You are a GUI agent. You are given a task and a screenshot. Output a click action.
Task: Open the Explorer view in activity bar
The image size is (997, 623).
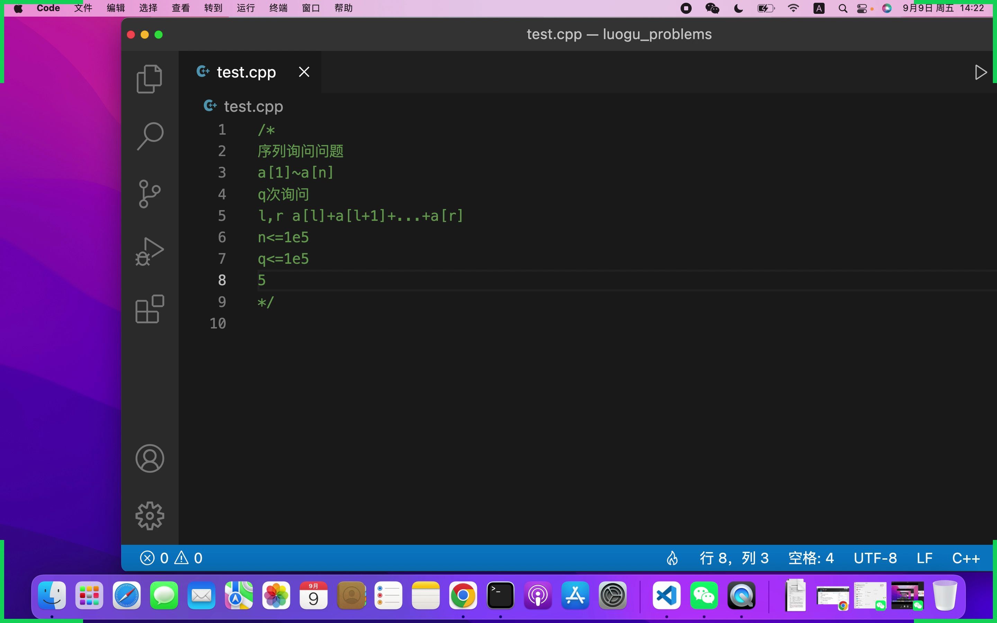[150, 79]
